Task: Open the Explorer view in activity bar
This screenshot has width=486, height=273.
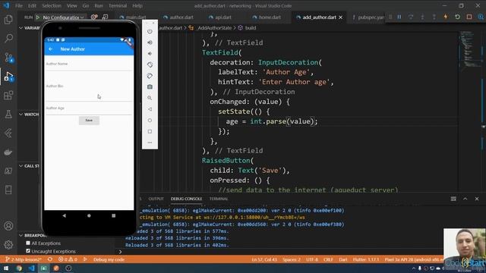Action: (x=8, y=20)
